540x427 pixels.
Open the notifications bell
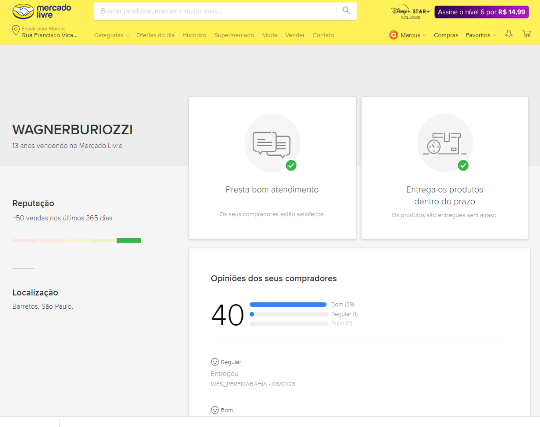click(508, 34)
